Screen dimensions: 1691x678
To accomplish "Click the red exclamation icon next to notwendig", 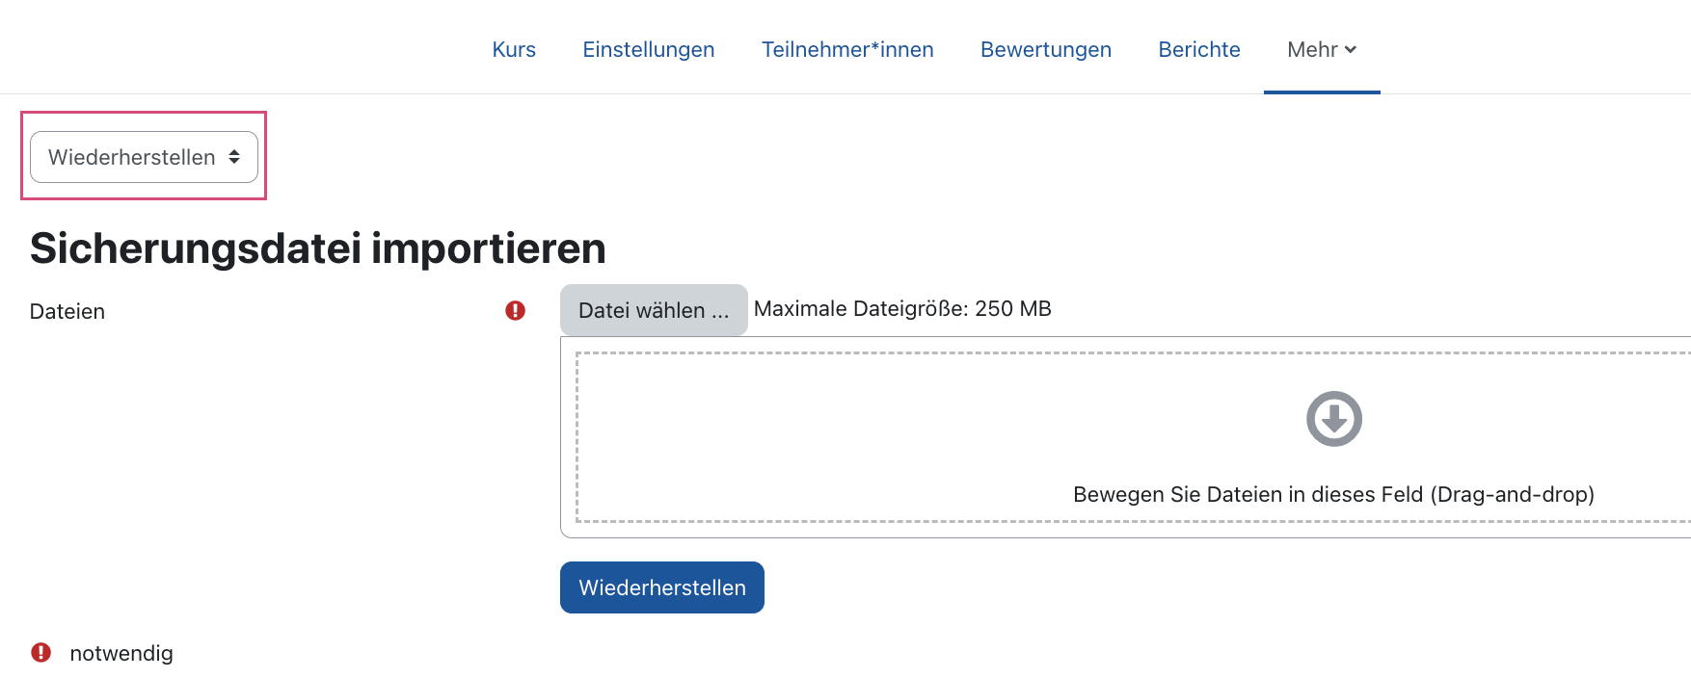I will 40,653.
